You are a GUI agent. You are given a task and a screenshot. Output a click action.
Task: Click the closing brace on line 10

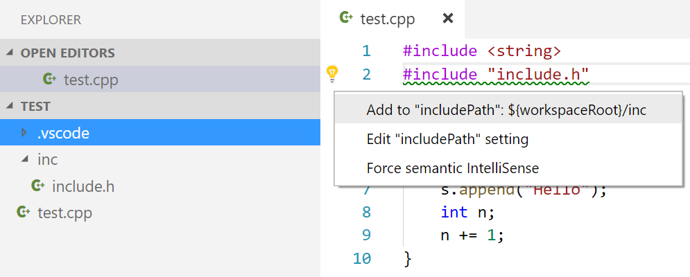407,258
